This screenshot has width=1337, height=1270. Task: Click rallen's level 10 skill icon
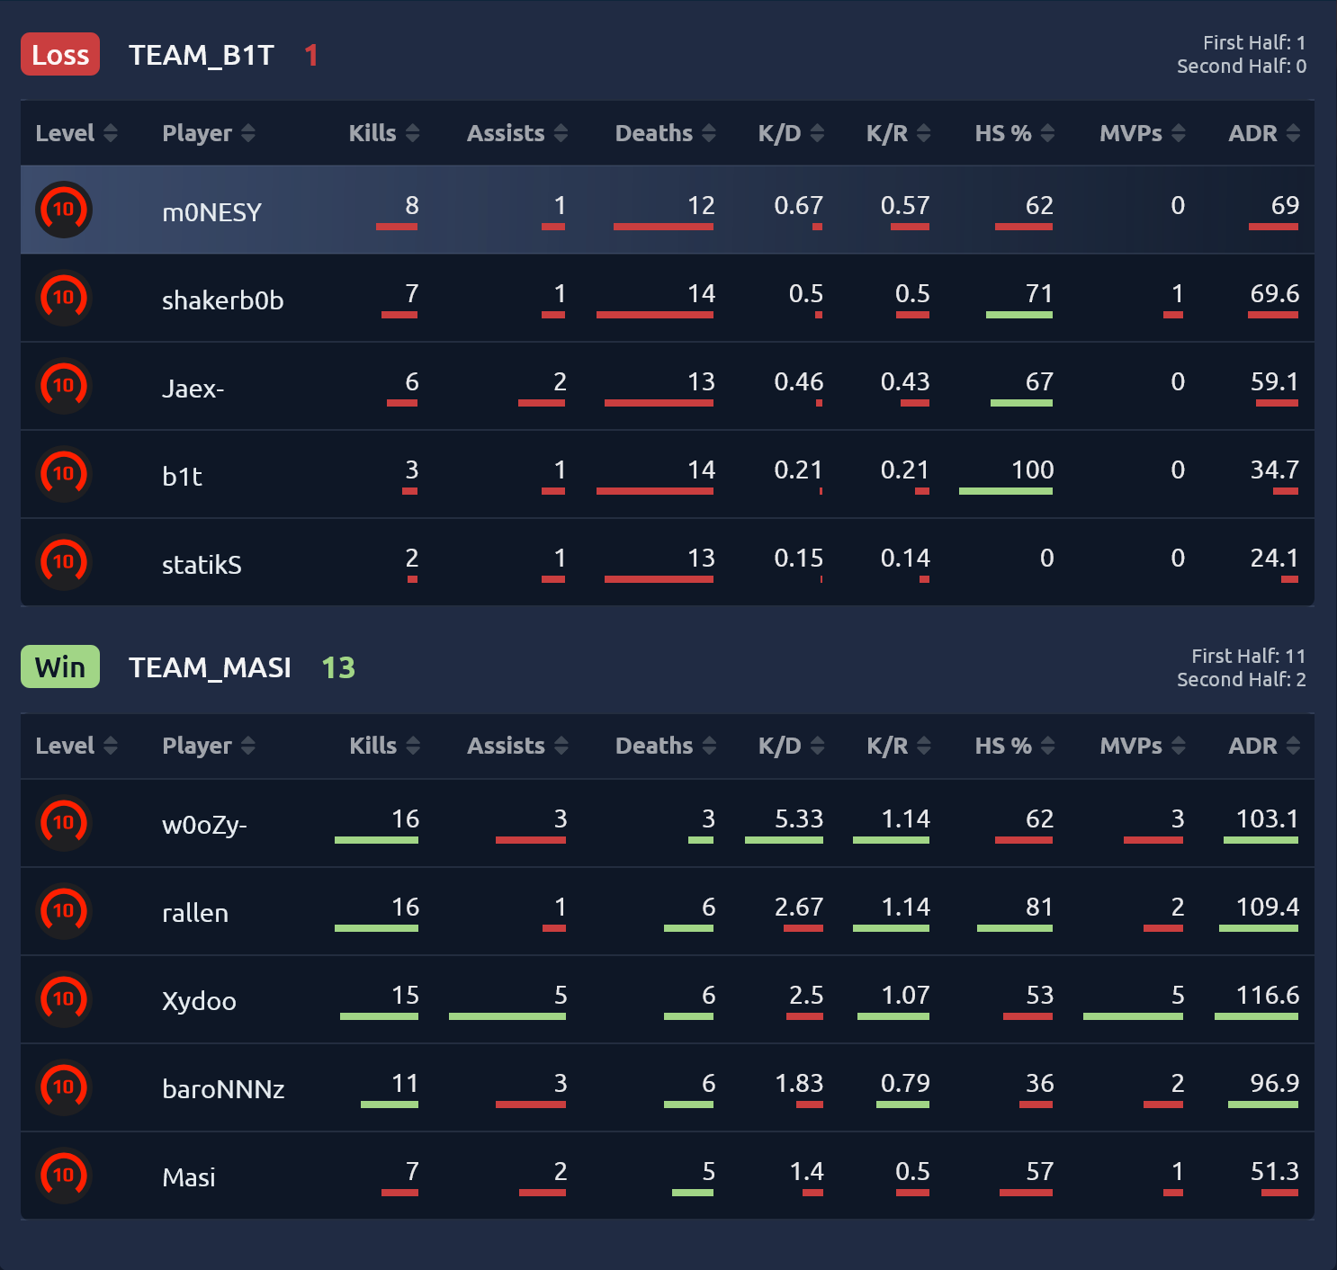(64, 911)
